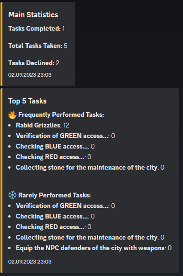Click Checking RED access under Frequently Performed
Screen dimensions: 183x276
pos(53,157)
